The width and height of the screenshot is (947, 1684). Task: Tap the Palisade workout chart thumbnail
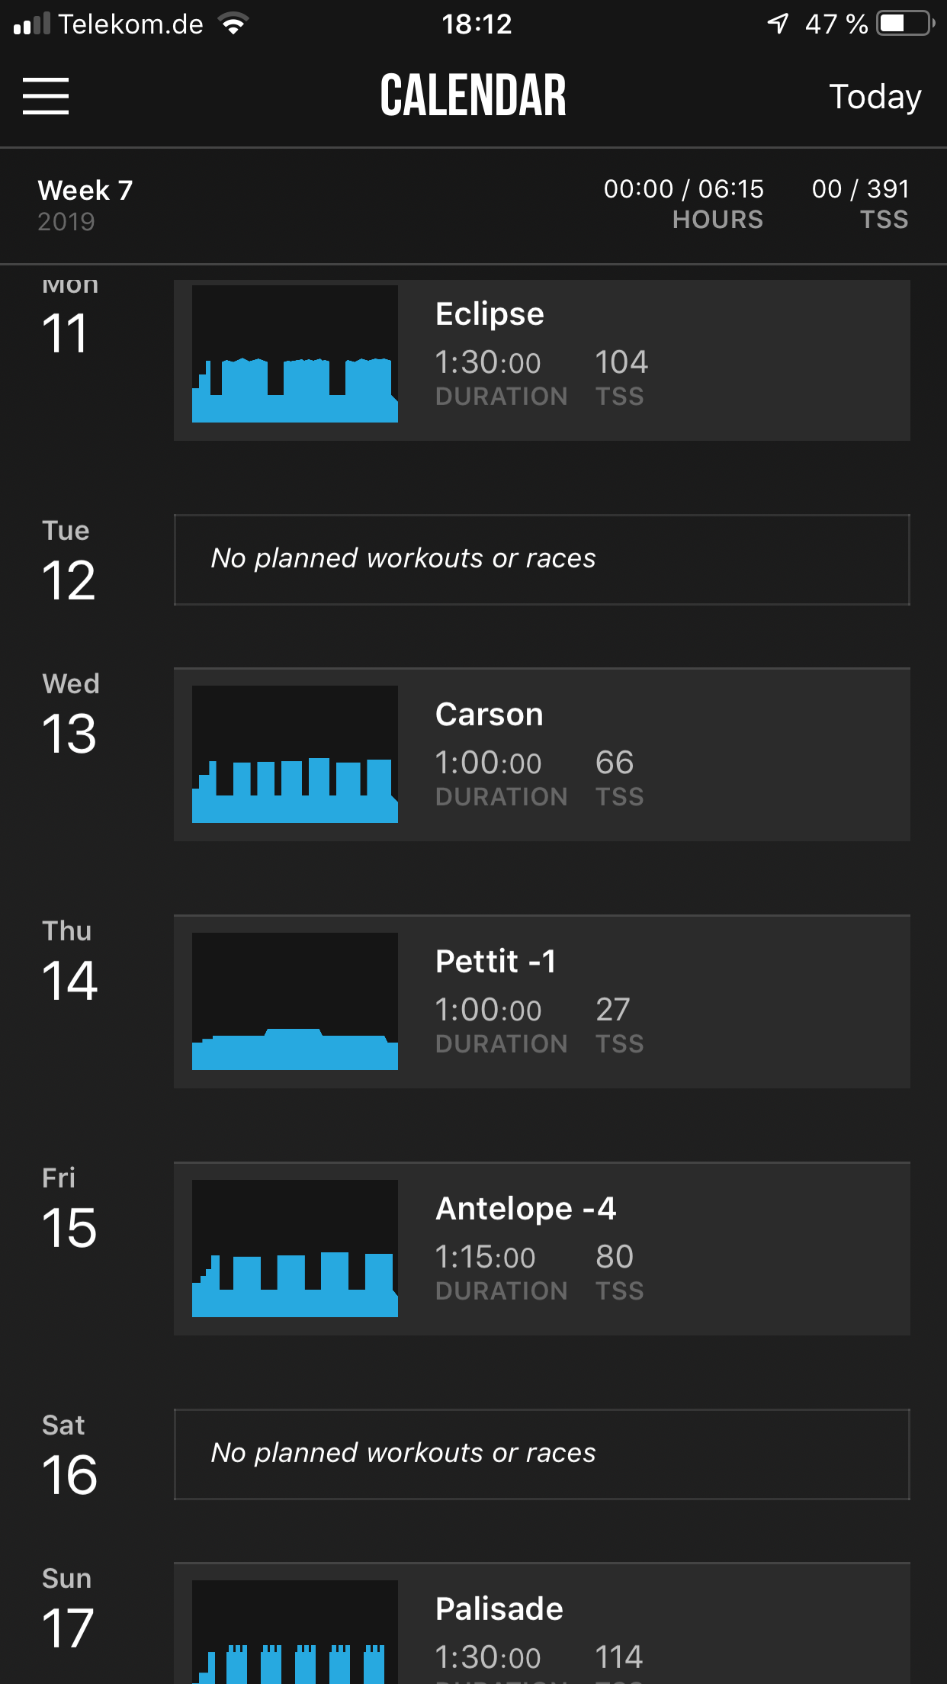295,1634
